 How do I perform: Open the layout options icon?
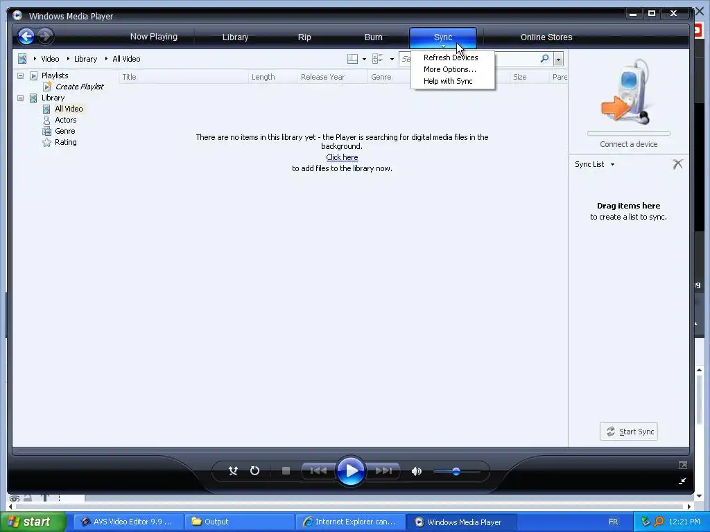tap(352, 58)
